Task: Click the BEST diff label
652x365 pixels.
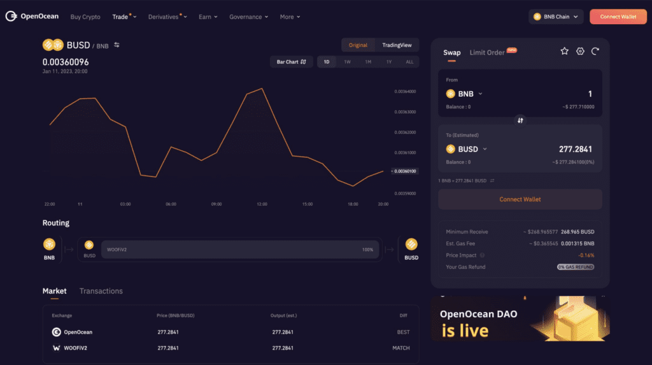Action: 403,332
